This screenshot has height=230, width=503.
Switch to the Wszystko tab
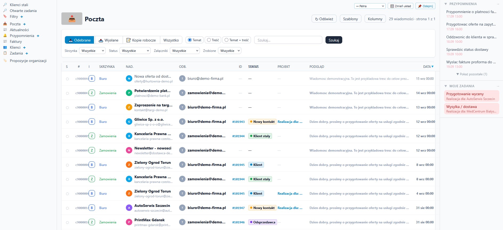click(x=171, y=40)
